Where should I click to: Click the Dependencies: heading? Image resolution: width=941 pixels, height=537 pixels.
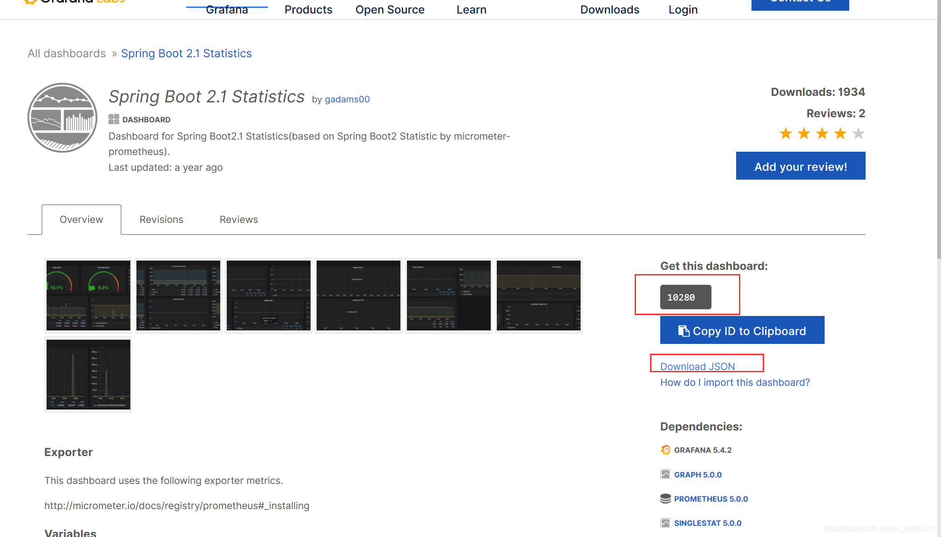pyautogui.click(x=701, y=427)
